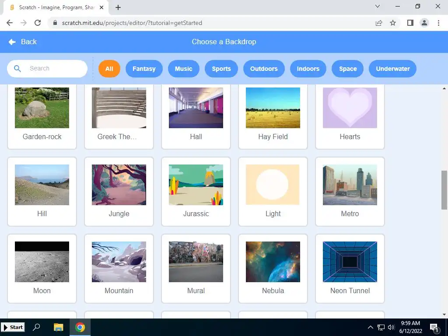Screen dimensions: 448x336
Task: Choose the Metro backdrop
Action: point(350,192)
